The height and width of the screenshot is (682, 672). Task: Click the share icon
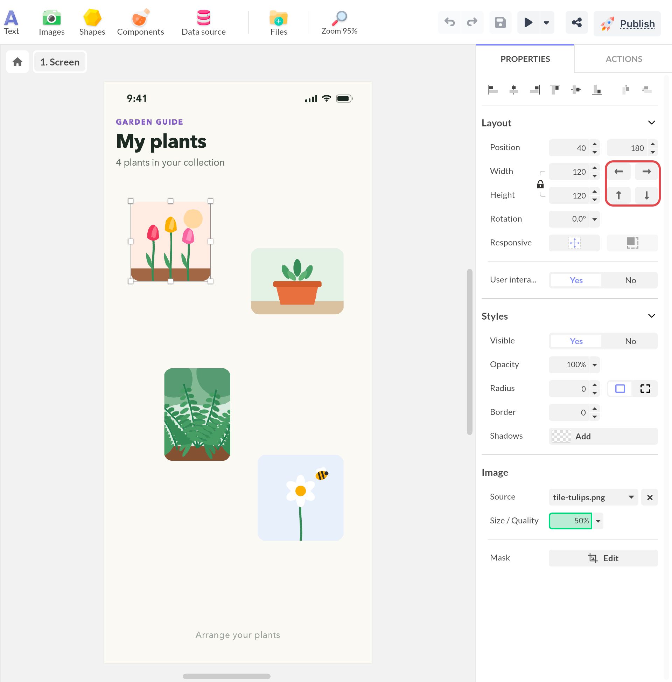click(576, 22)
